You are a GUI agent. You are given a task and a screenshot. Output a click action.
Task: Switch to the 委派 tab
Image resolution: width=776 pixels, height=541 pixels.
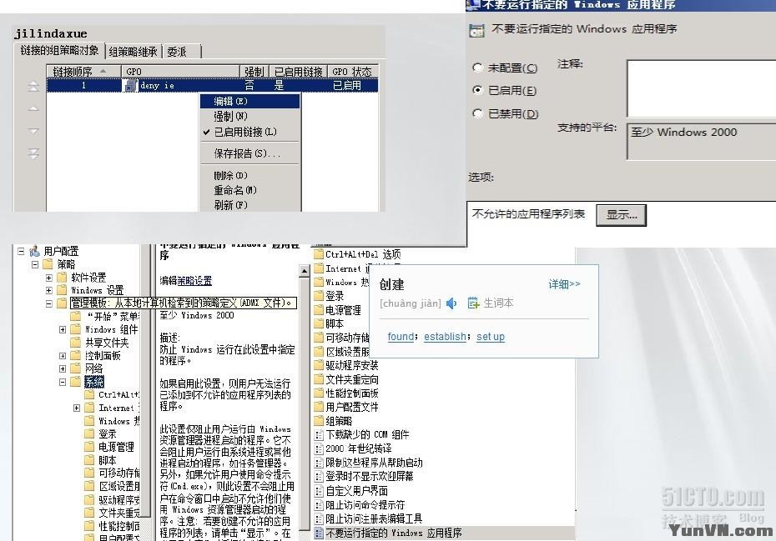[x=181, y=52]
